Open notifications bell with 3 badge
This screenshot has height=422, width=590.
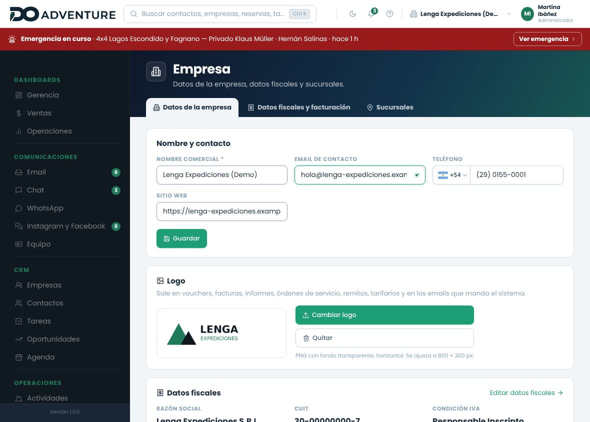click(372, 13)
